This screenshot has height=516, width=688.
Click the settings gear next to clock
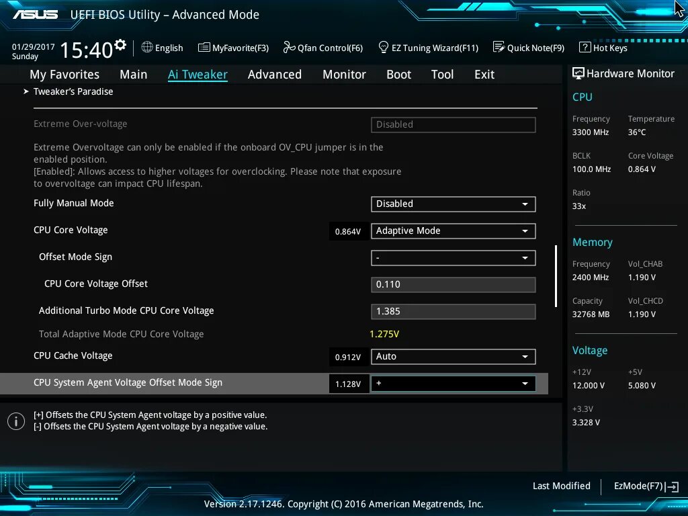(x=120, y=45)
